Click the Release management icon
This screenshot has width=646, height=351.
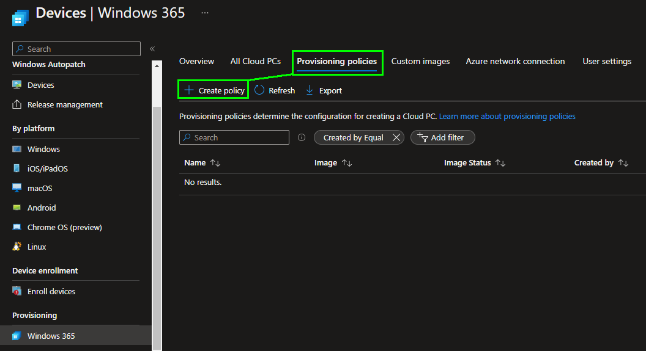point(17,104)
